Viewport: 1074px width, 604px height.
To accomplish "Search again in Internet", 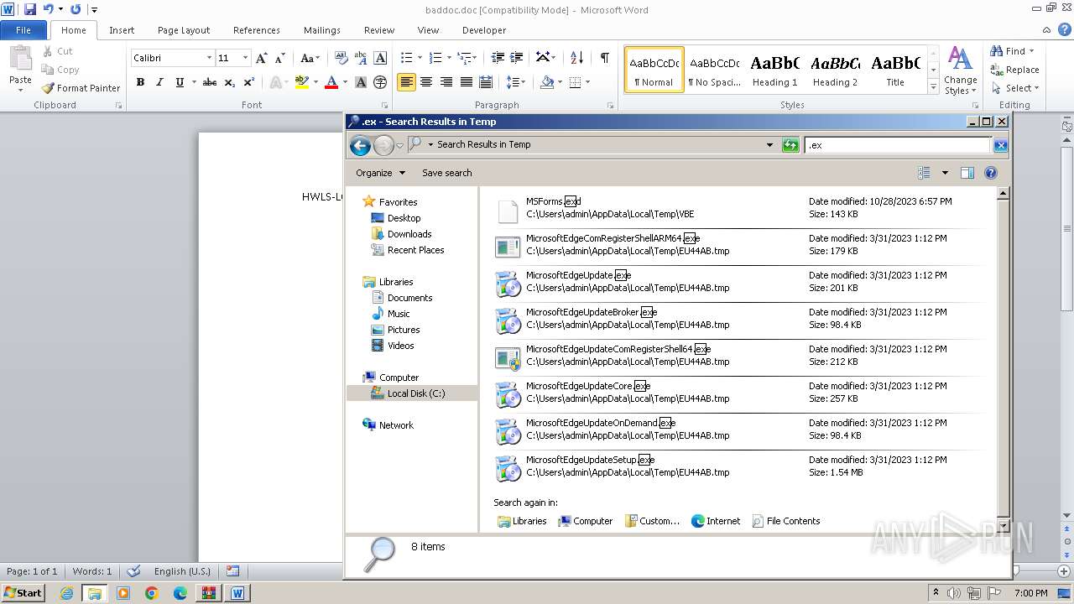I will coord(716,521).
